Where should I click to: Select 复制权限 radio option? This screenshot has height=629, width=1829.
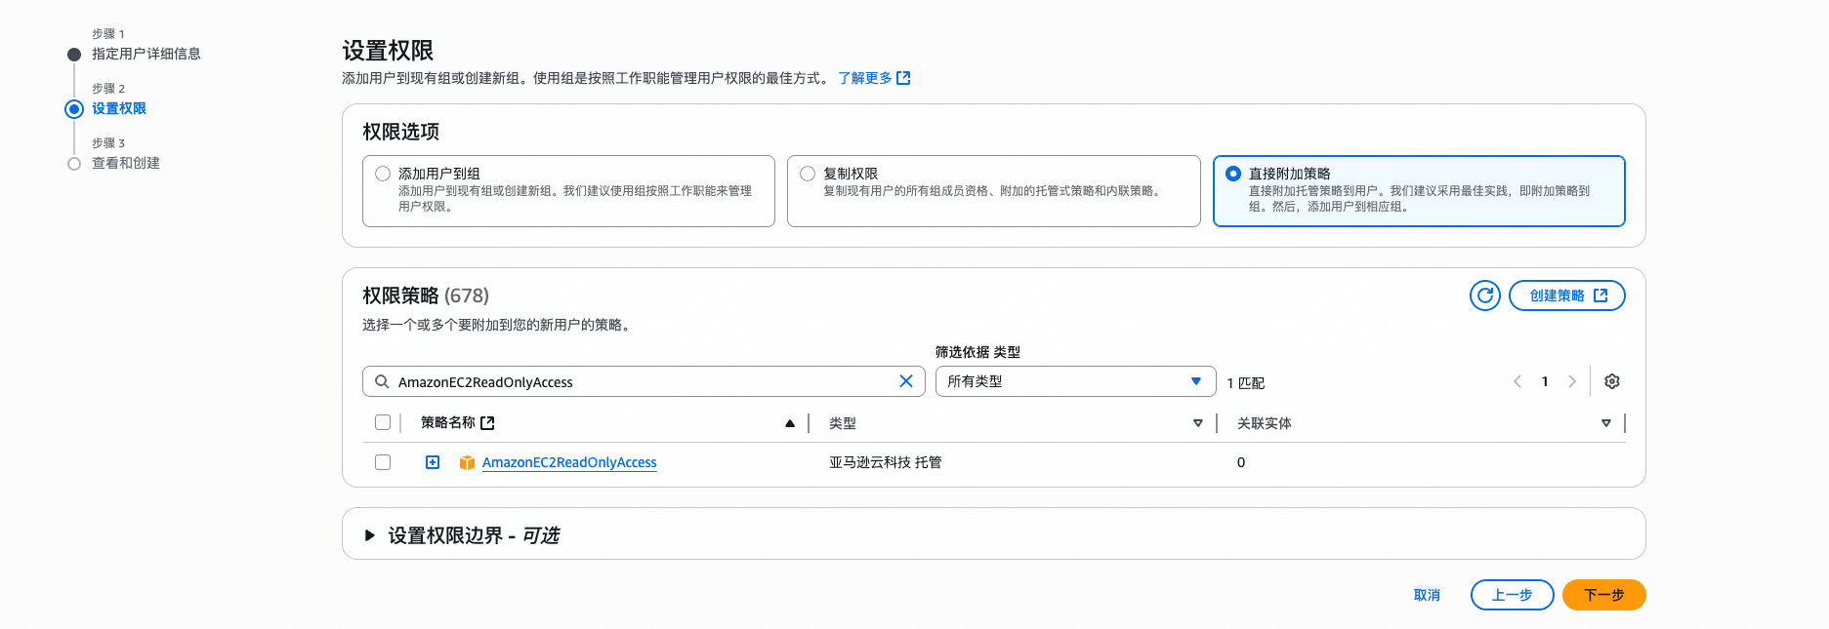pos(808,174)
